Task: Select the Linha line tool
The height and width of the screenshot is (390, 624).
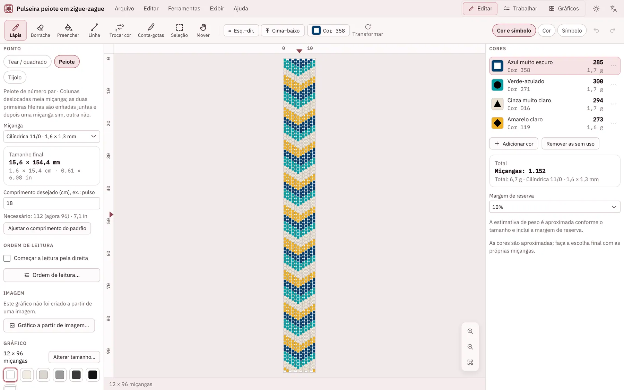Action: (94, 30)
